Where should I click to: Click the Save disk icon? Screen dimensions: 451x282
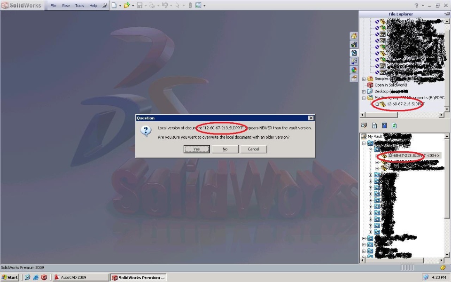pyautogui.click(x=140, y=5)
